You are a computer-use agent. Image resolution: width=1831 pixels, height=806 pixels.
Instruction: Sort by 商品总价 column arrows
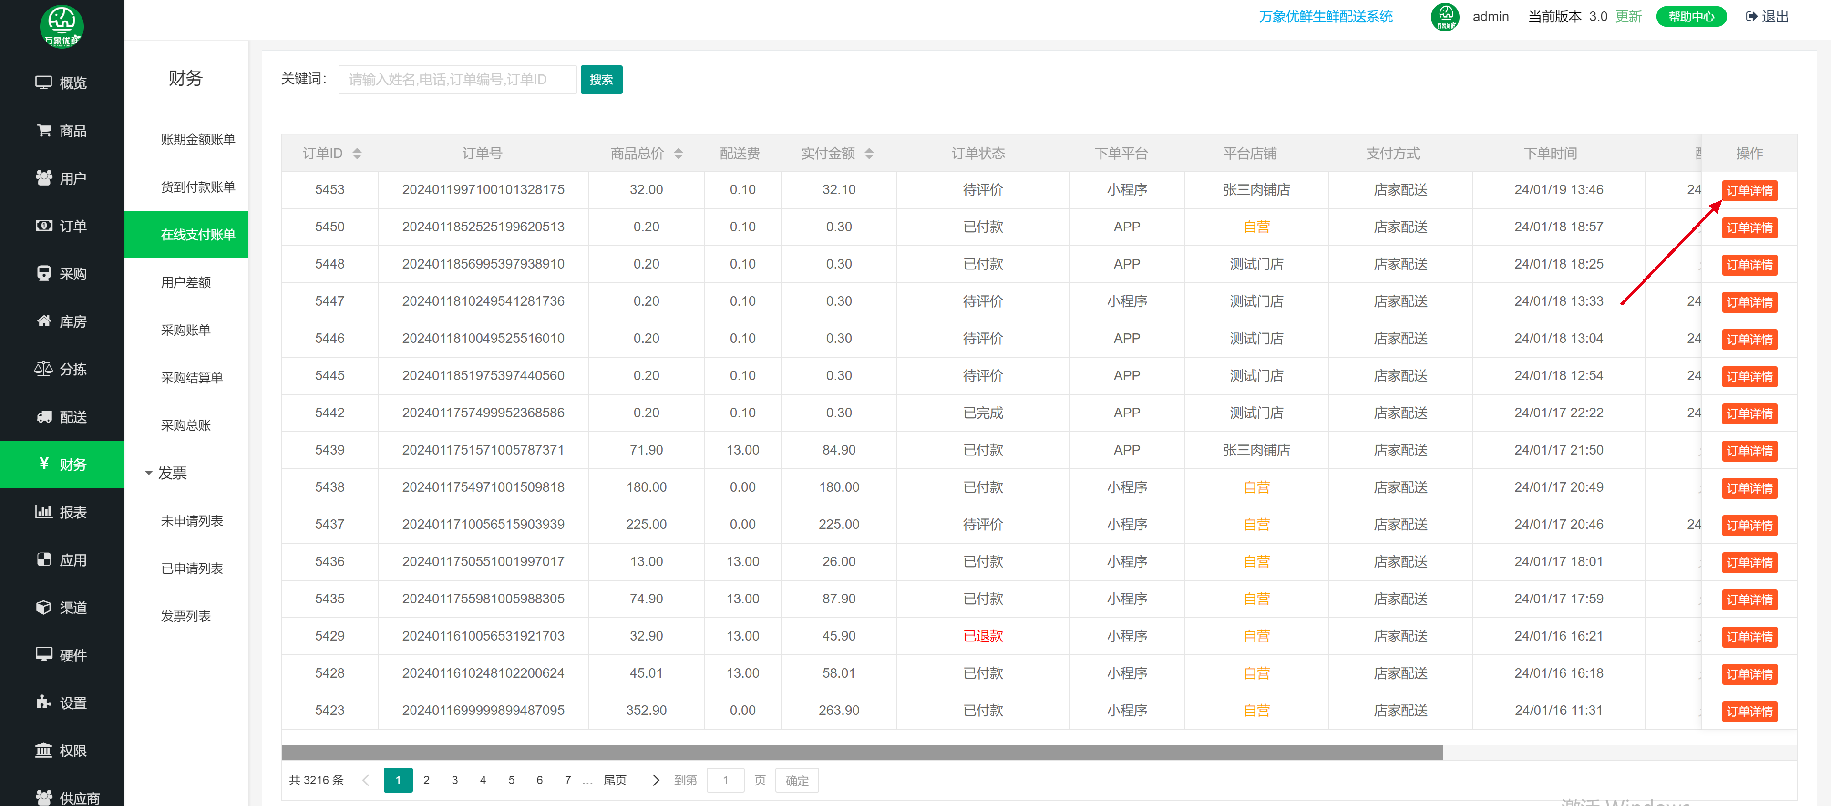tap(678, 154)
